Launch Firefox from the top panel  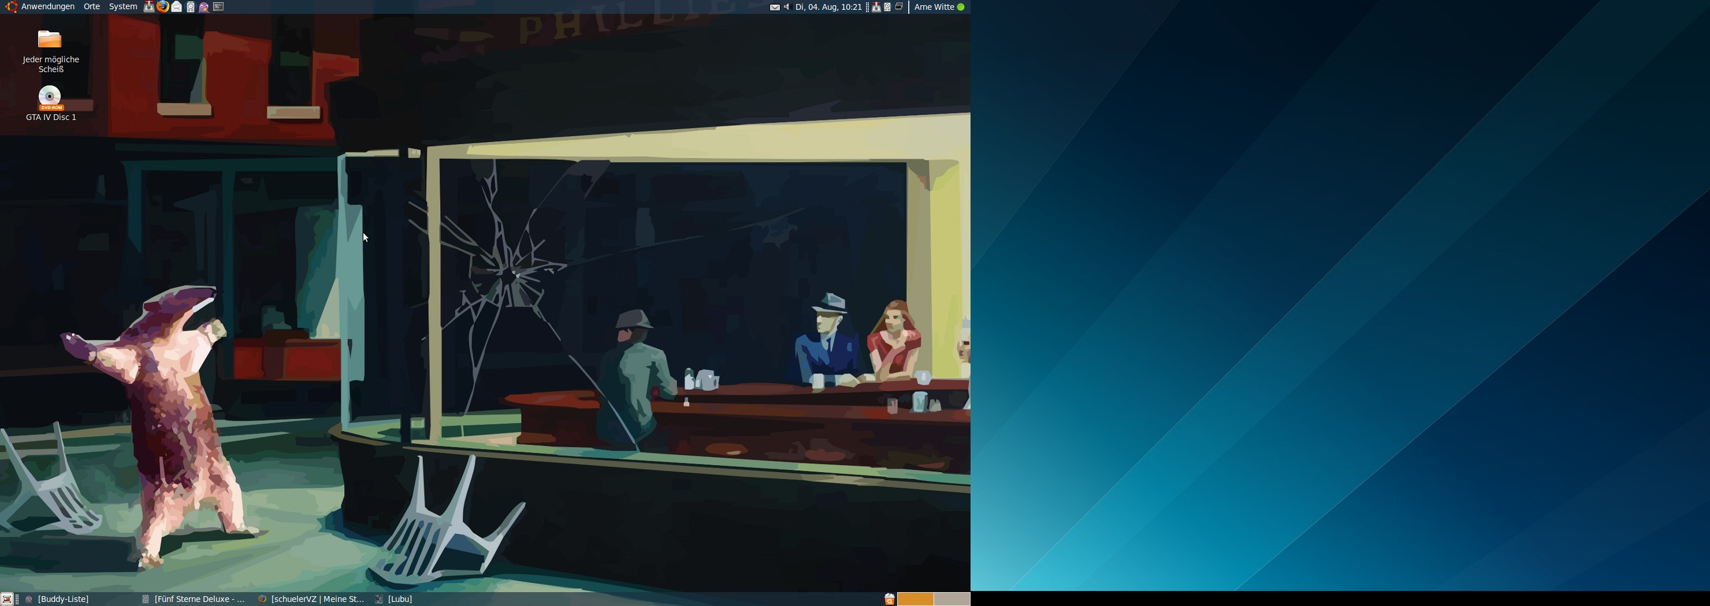[x=163, y=6]
